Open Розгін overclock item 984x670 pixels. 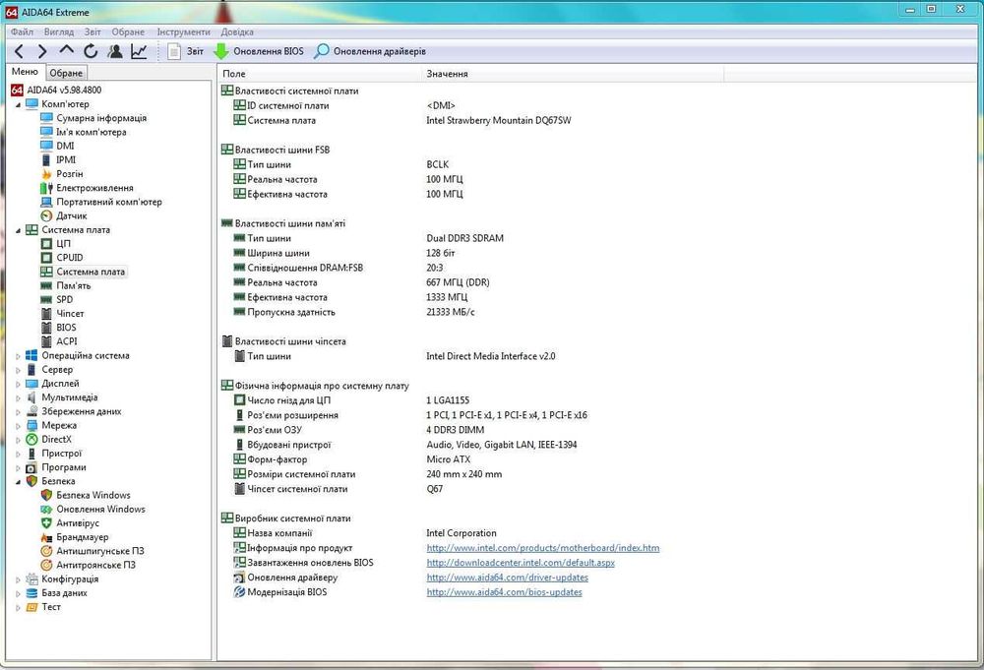61,174
